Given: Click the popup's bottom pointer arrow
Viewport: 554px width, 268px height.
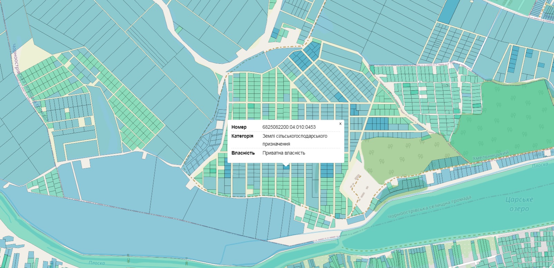Looking at the screenshot, I should [x=286, y=165].
